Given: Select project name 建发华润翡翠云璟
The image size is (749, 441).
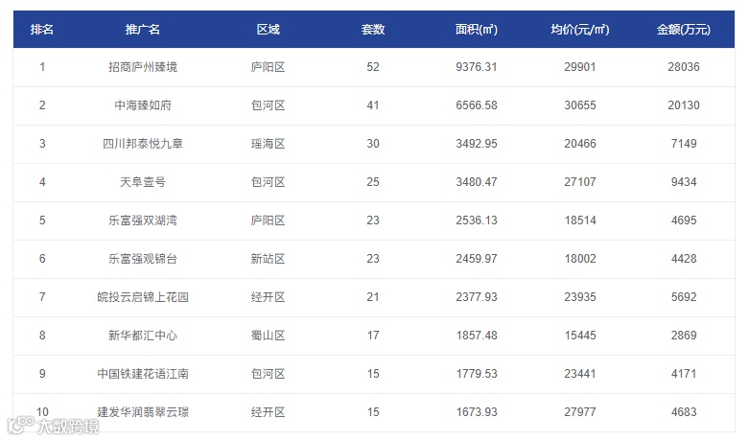Looking at the screenshot, I should tap(143, 412).
